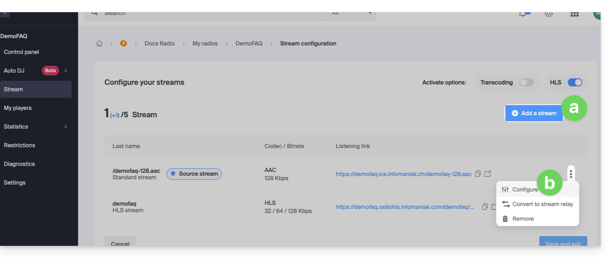Viewport: 613px width, 258px height.
Task: Copy the demofaq-128.aac listening link
Action: tap(478, 174)
